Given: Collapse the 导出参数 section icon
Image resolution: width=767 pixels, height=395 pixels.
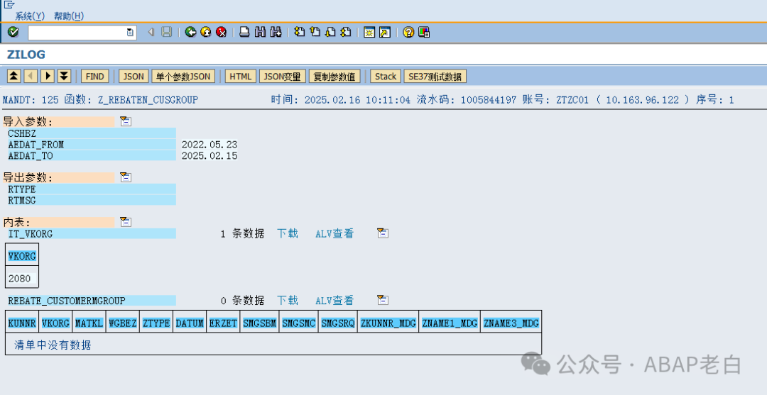Looking at the screenshot, I should click(x=125, y=177).
